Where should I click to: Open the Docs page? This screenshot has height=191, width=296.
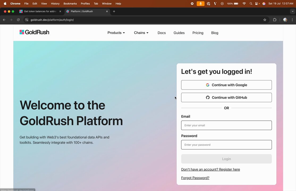point(162,33)
